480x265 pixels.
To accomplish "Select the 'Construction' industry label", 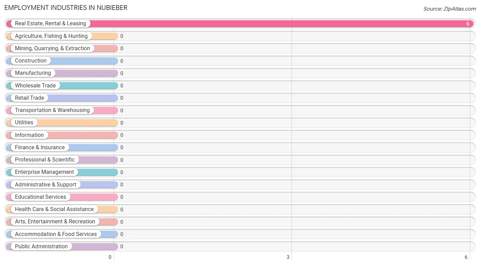I will point(31,61).
